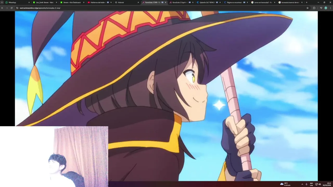Image resolution: width=333 pixels, height=187 pixels.
Task: Open the volume speaker tray icon
Action: click(319, 184)
